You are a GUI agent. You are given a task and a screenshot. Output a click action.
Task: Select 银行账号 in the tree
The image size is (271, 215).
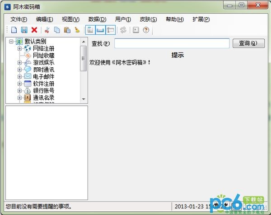(44, 91)
